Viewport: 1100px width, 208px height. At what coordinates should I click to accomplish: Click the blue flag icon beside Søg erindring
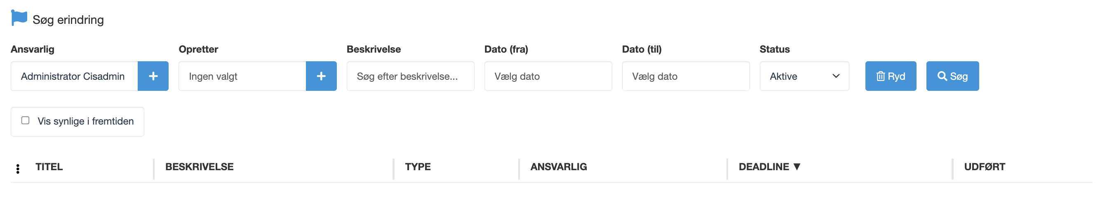point(19,18)
